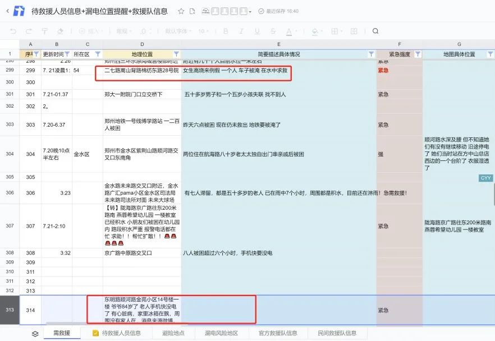Click the CYY collaborator tag
This screenshot has width=495, height=341.
[485, 178]
